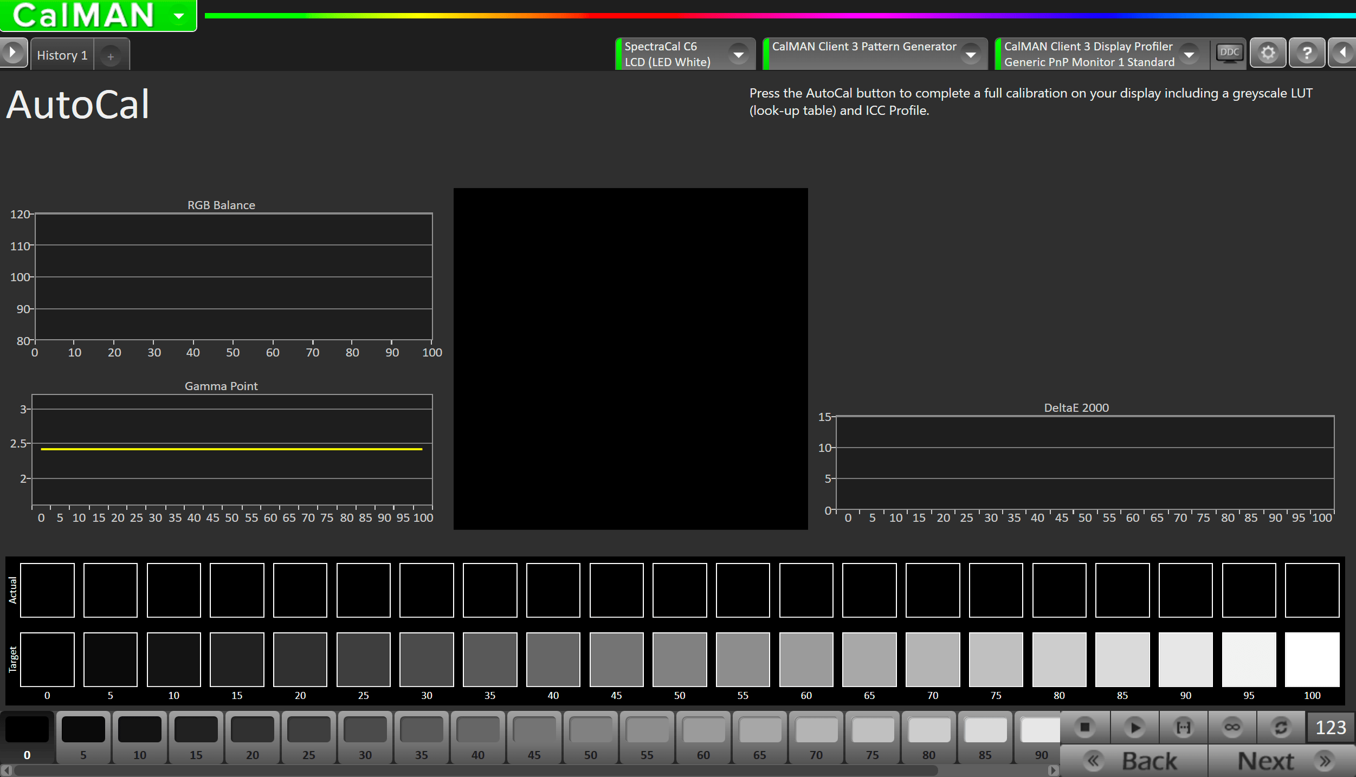Open DDC display control
This screenshot has width=1356, height=777.
(x=1229, y=53)
